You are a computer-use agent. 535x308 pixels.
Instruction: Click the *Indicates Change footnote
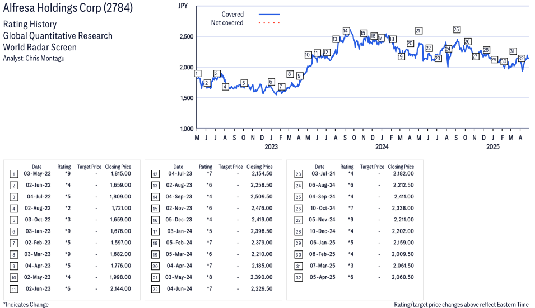pyautogui.click(x=26, y=305)
